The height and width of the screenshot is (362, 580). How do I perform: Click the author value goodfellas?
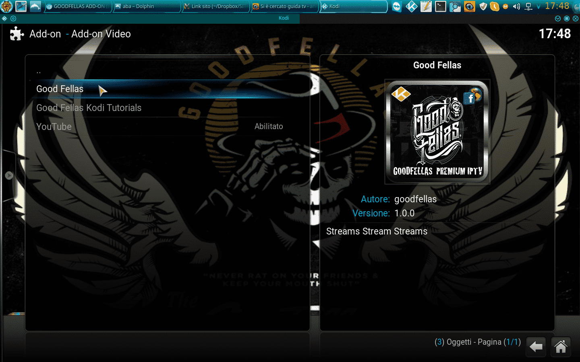tap(415, 199)
